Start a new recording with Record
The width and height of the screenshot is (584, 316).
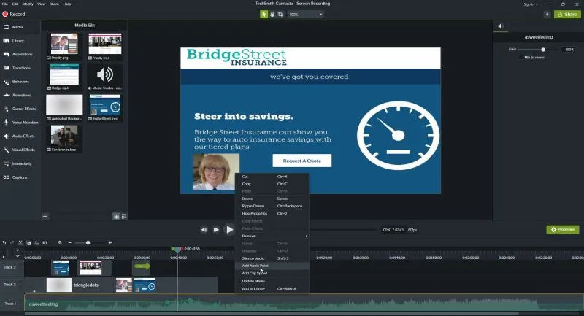(14, 14)
